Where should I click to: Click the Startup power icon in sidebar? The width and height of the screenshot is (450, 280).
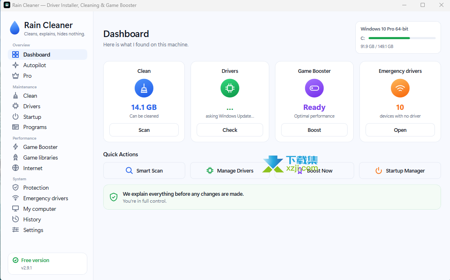pos(16,117)
